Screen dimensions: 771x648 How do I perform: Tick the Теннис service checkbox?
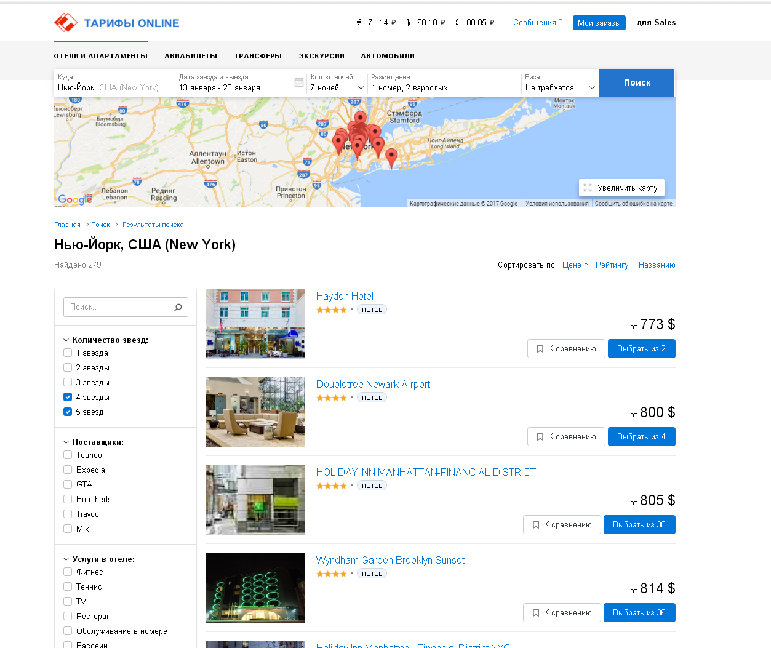(x=68, y=587)
